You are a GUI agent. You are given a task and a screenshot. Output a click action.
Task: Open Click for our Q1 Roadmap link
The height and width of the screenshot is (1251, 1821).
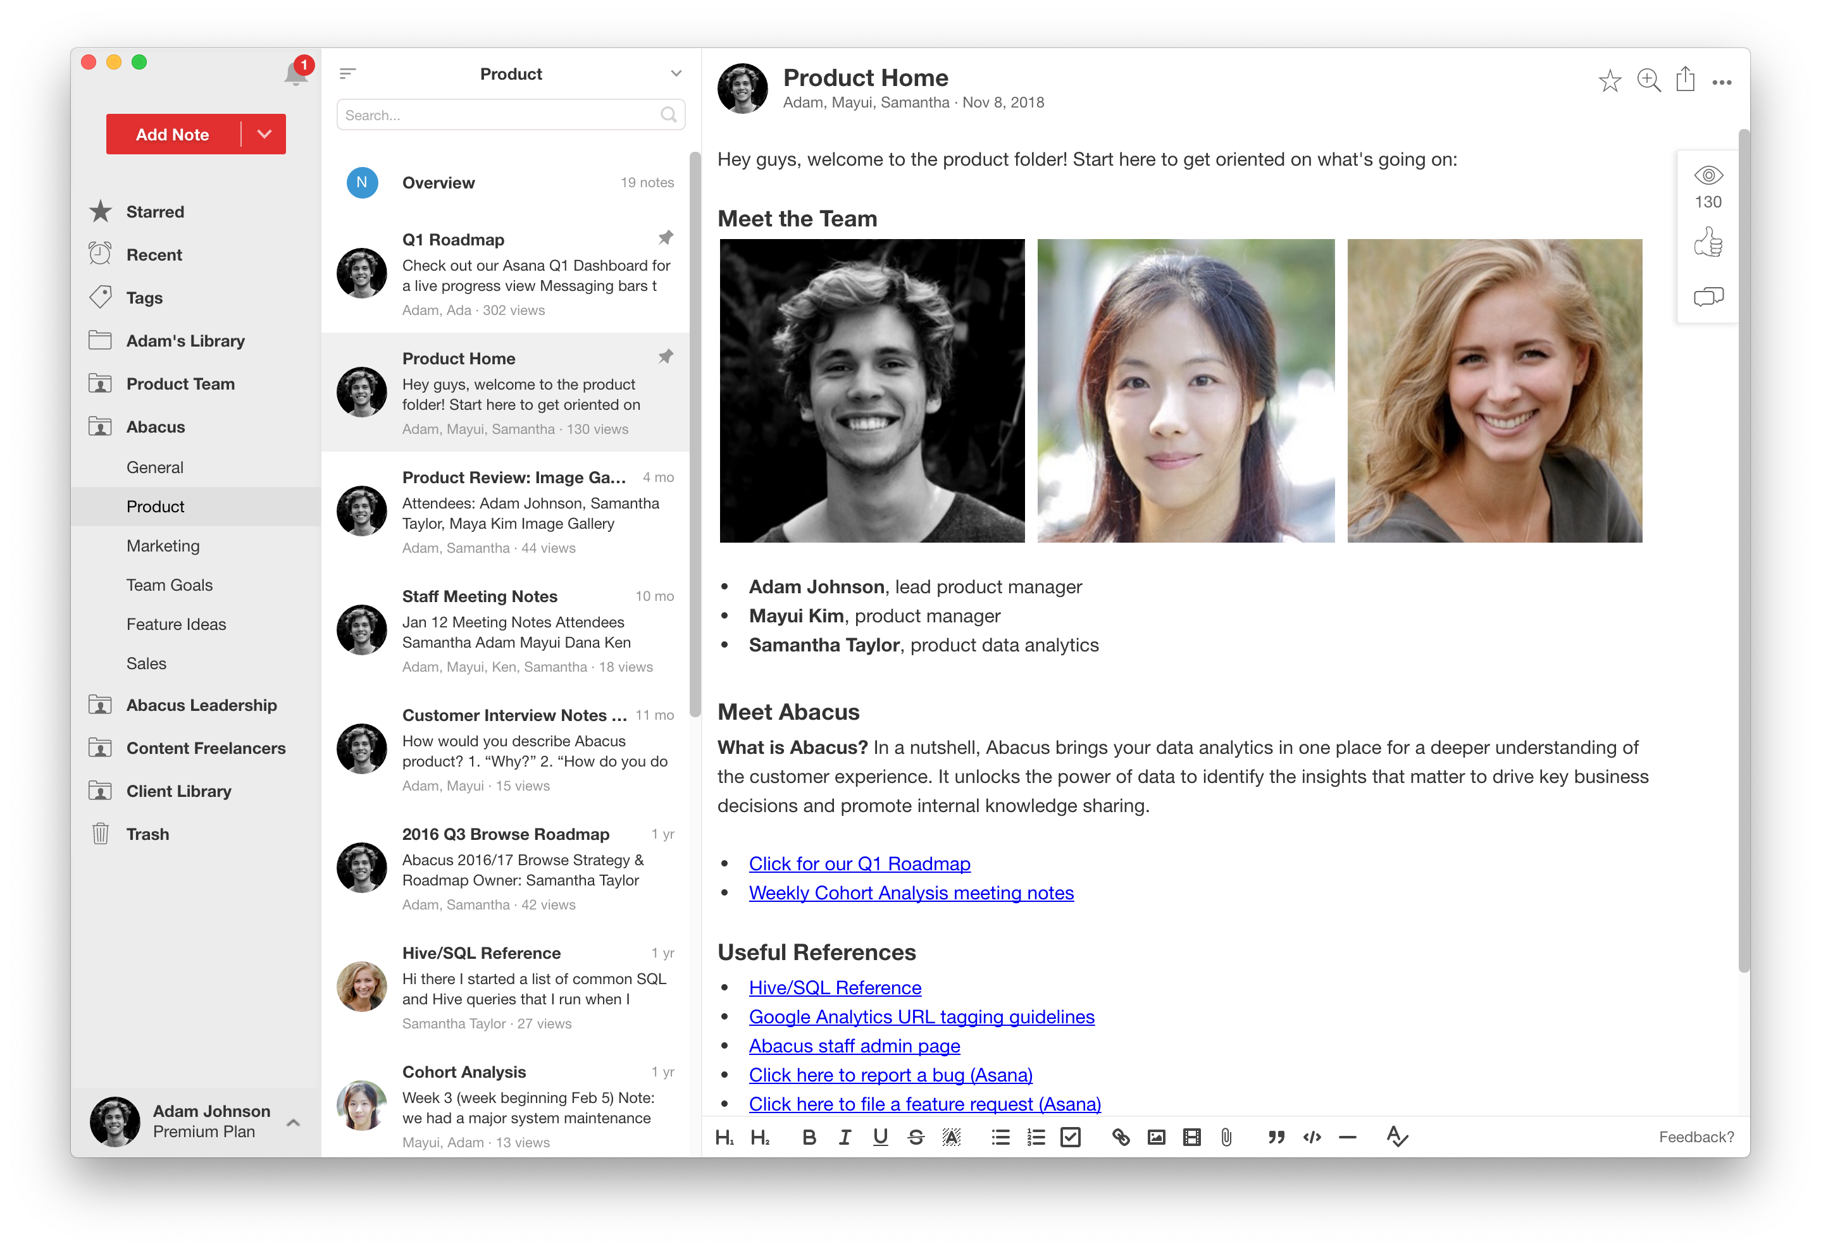(x=859, y=864)
